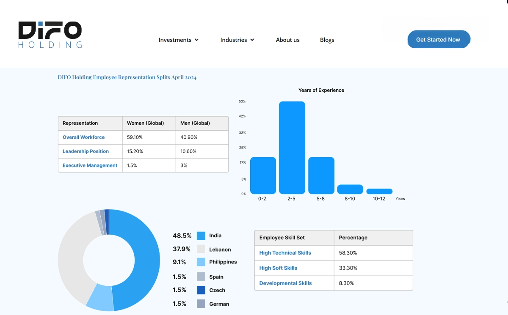The width and height of the screenshot is (508, 315).
Task: Select the Developmental Skills link
Action: tap(285, 283)
